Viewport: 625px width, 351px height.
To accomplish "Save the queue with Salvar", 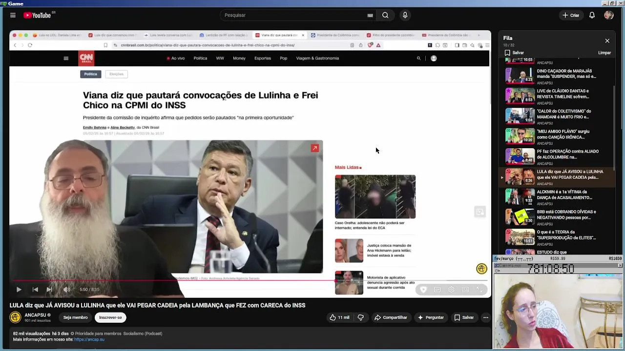I will [514, 53].
